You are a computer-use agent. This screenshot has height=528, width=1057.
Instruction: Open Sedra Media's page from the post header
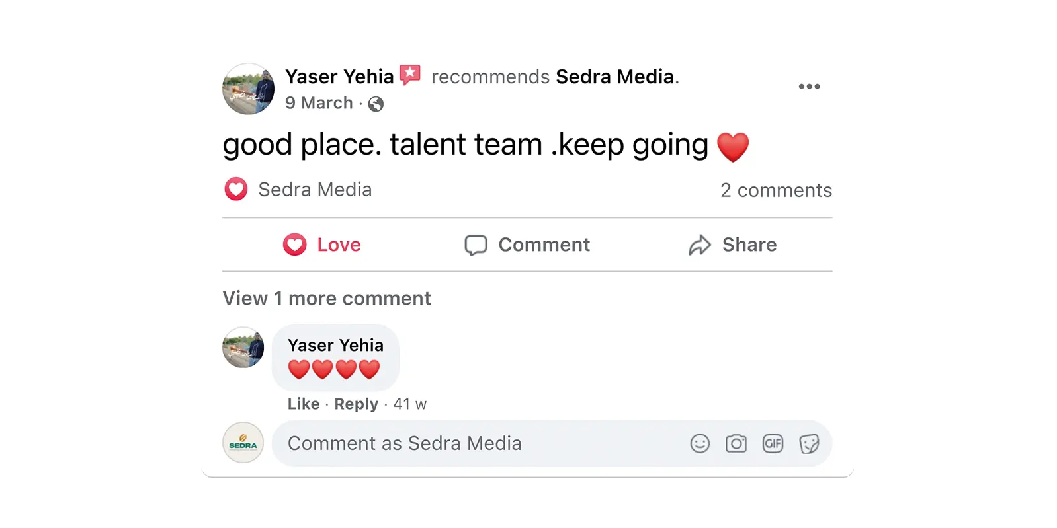[616, 77]
